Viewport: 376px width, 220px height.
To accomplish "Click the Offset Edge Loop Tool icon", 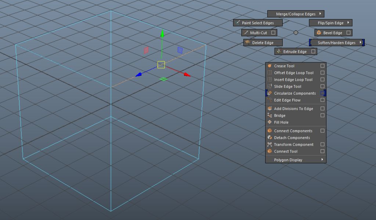I will [270, 73].
